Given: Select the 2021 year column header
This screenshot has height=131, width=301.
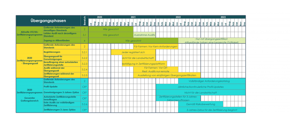Looking at the screenshot, I should (x=133, y=17).
